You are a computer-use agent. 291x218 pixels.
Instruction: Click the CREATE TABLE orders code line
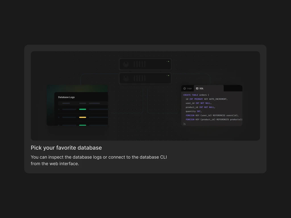click(196, 95)
